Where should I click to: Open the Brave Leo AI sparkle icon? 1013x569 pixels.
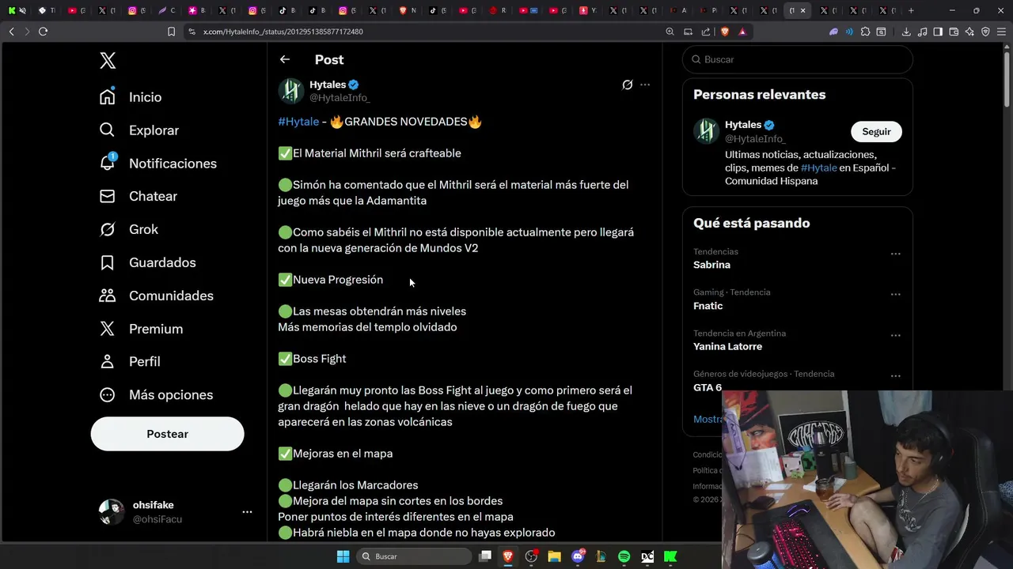[969, 32]
